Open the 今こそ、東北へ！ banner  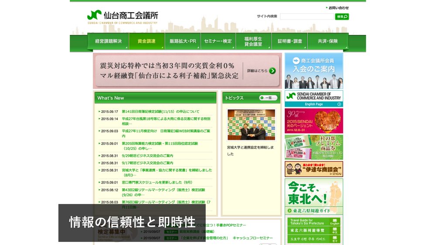coord(313,193)
